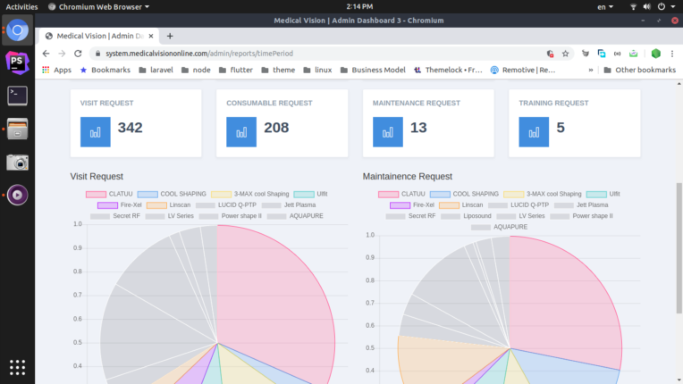The image size is (683, 384).
Task: Toggle Linscan legend in Visit Request chart
Action: point(169,205)
